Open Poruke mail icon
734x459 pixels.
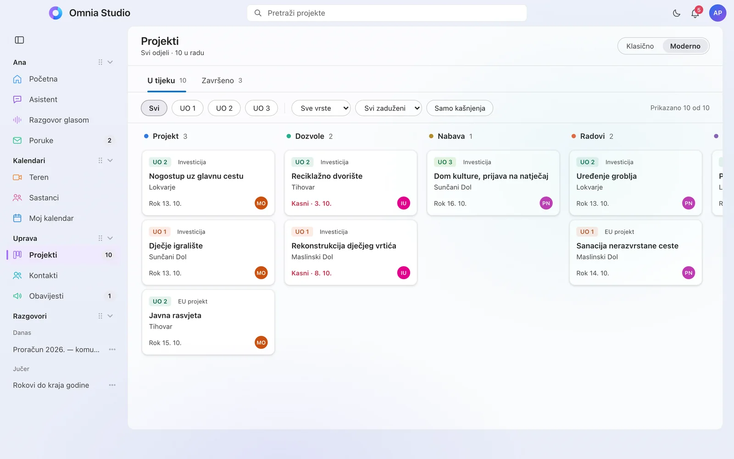pyautogui.click(x=17, y=140)
